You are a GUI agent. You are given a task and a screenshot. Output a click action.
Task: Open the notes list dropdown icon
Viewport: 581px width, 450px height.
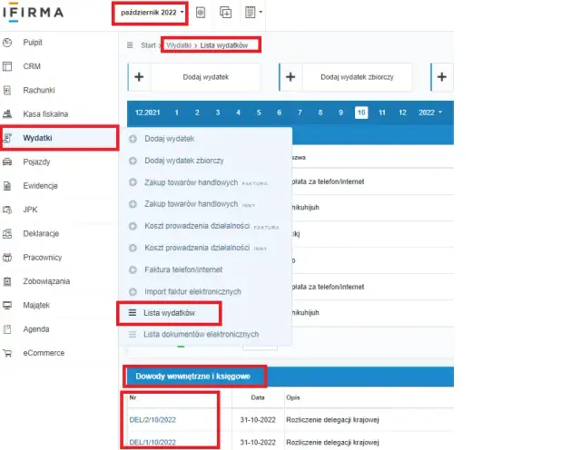click(253, 12)
